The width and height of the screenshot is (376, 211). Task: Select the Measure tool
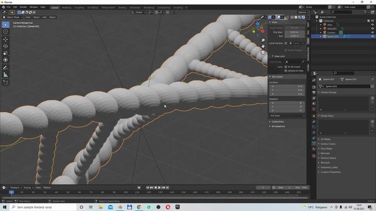click(5, 75)
